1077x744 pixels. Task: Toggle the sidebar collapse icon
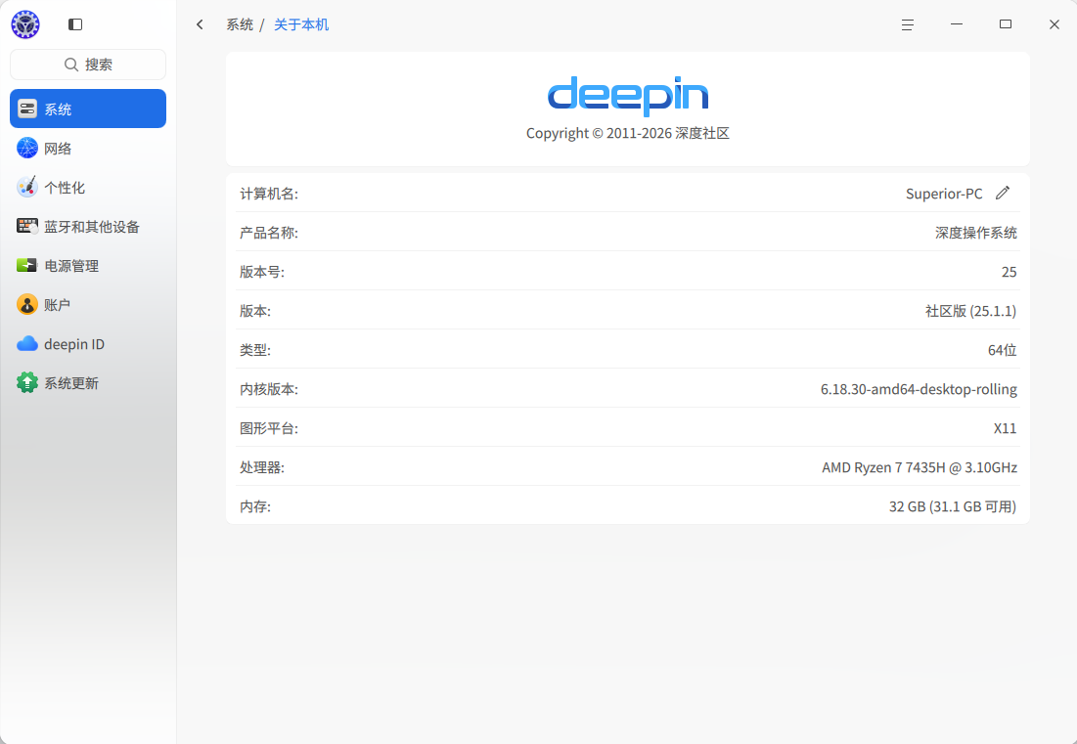click(x=75, y=24)
